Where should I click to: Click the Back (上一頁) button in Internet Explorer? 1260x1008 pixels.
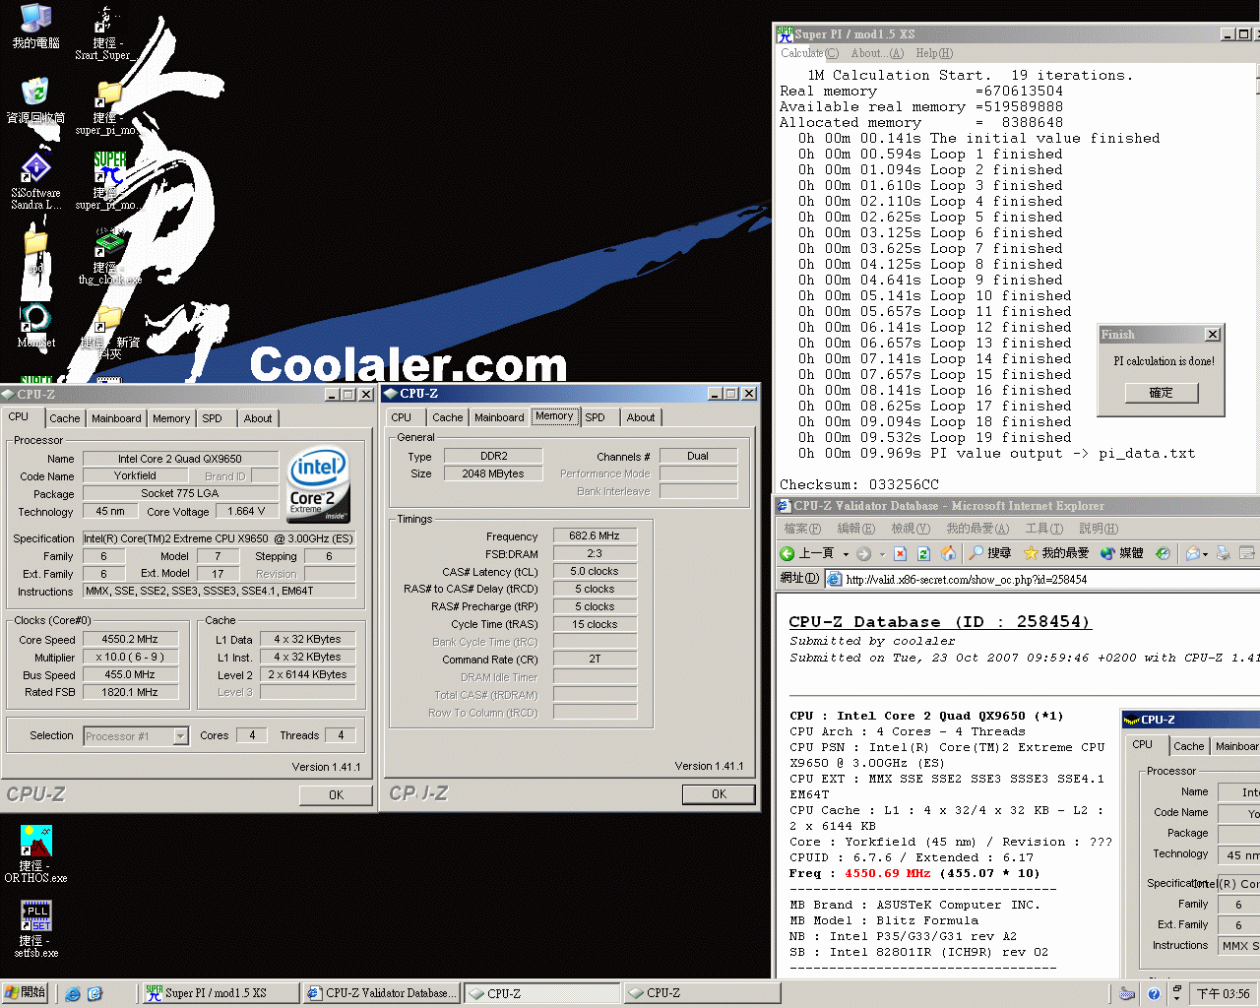click(x=806, y=553)
